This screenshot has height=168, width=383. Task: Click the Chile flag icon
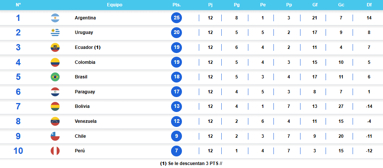pos(55,136)
